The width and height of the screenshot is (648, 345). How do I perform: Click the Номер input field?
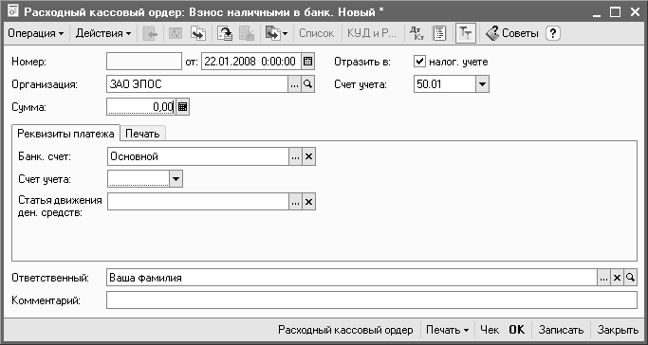click(x=144, y=62)
